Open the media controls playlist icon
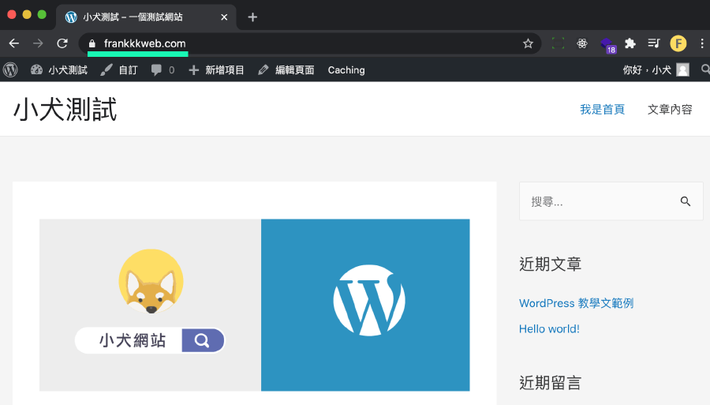This screenshot has height=405, width=710. [x=653, y=43]
